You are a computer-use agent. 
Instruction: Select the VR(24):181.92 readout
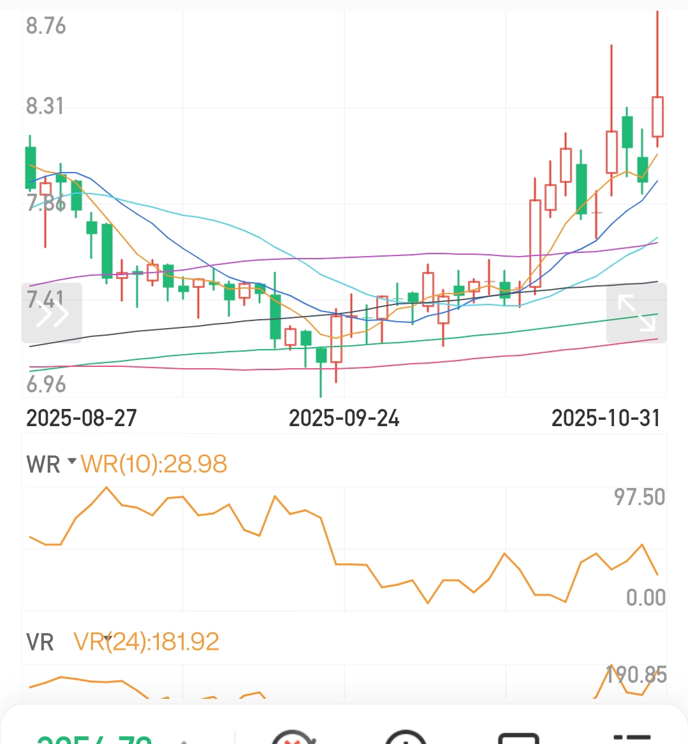click(146, 642)
